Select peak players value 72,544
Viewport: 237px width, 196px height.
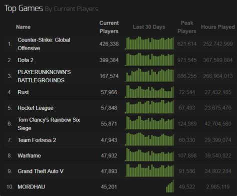click(x=187, y=92)
